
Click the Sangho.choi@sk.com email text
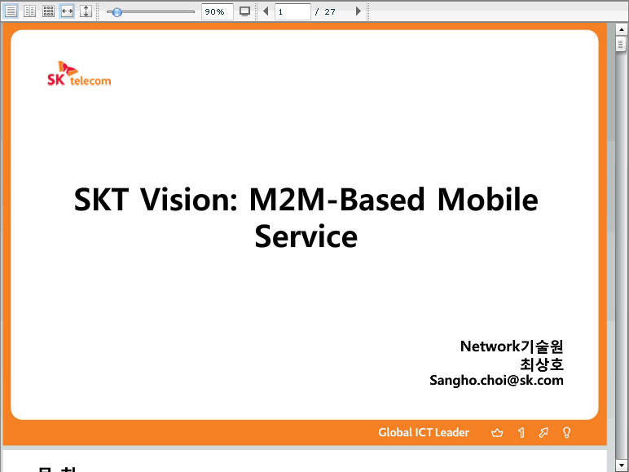(496, 380)
